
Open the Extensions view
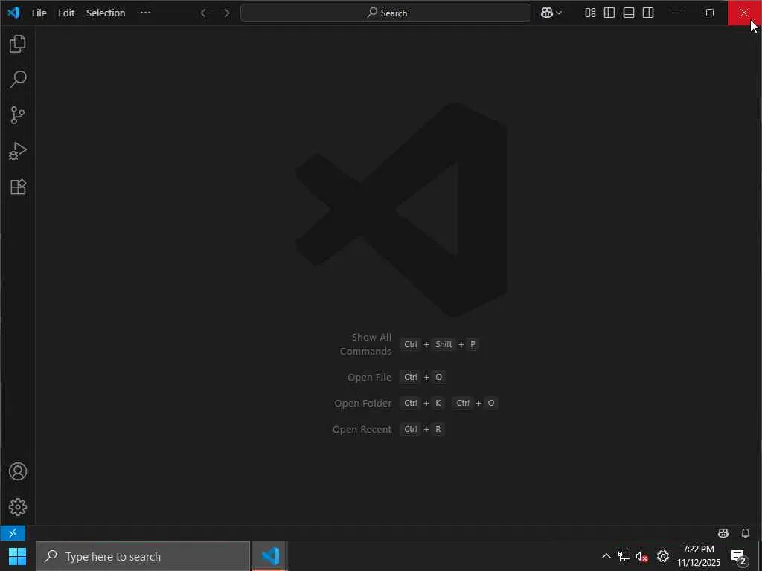click(x=18, y=187)
